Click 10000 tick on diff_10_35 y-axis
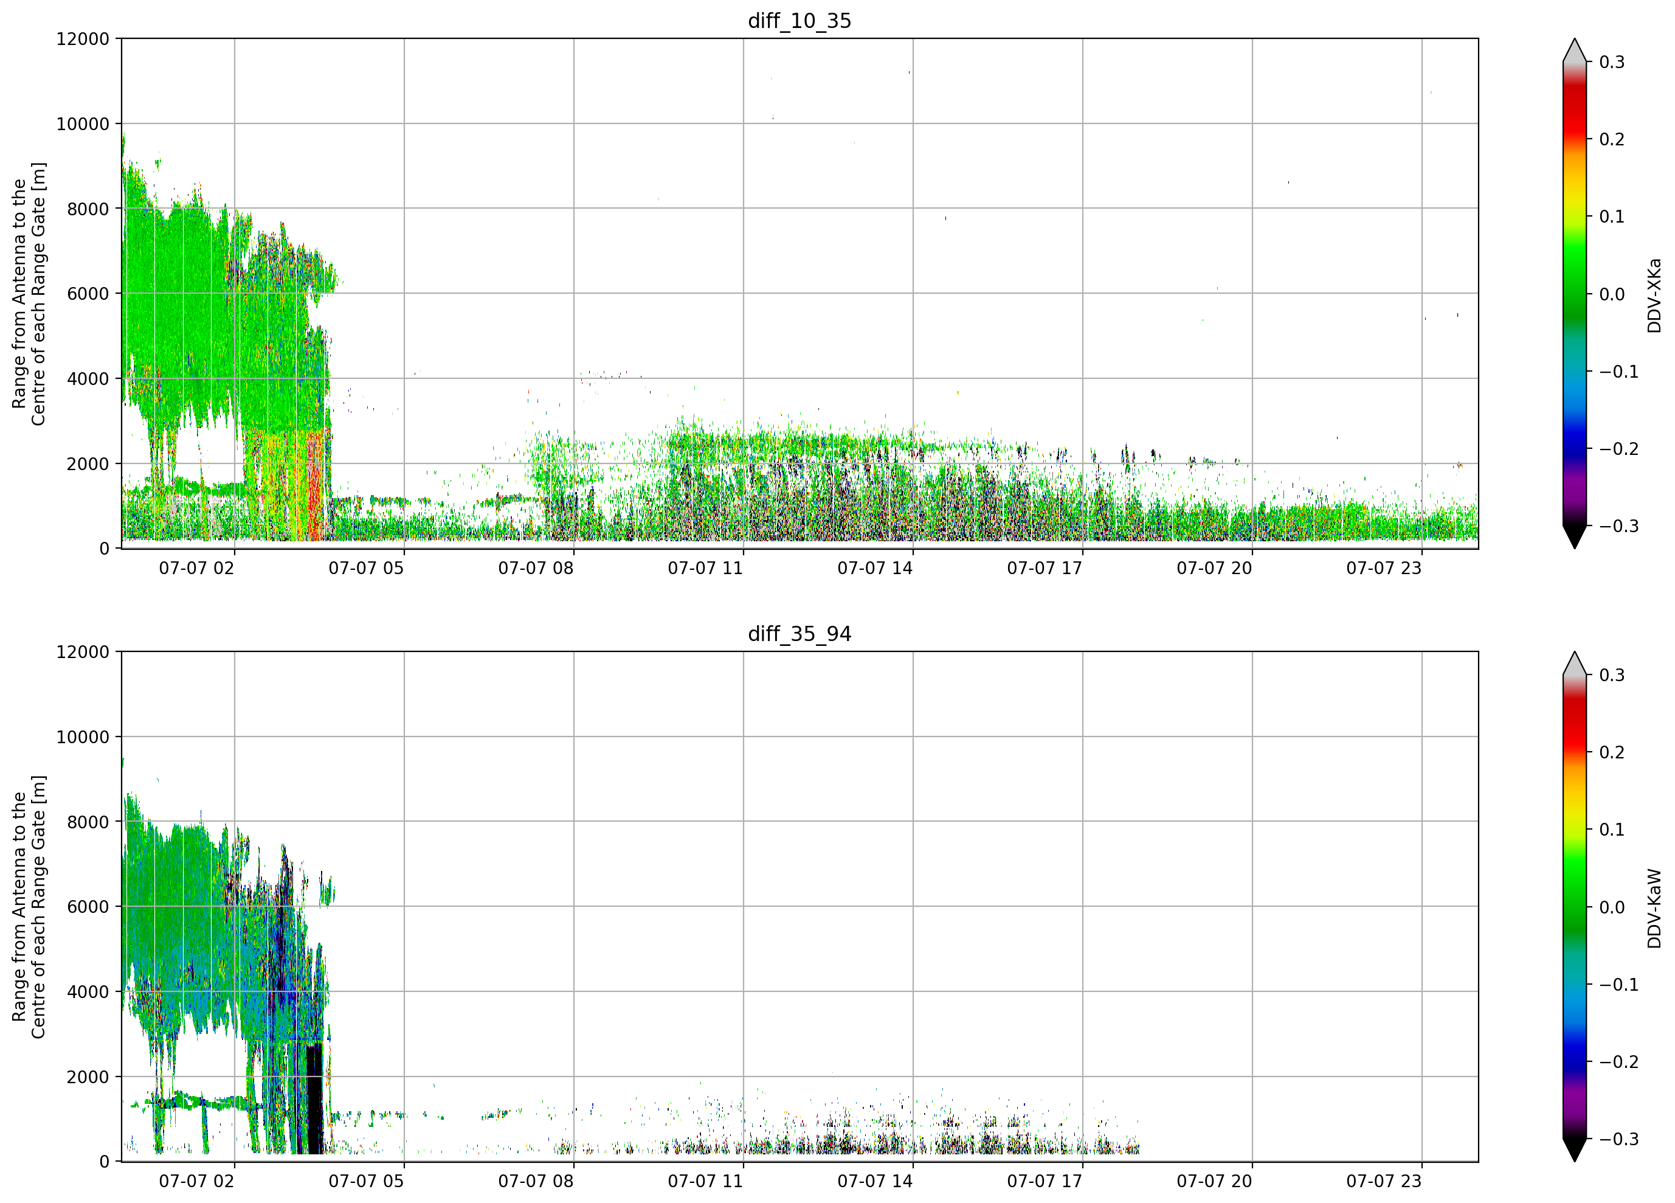The height and width of the screenshot is (1203, 1675). pyautogui.click(x=83, y=123)
